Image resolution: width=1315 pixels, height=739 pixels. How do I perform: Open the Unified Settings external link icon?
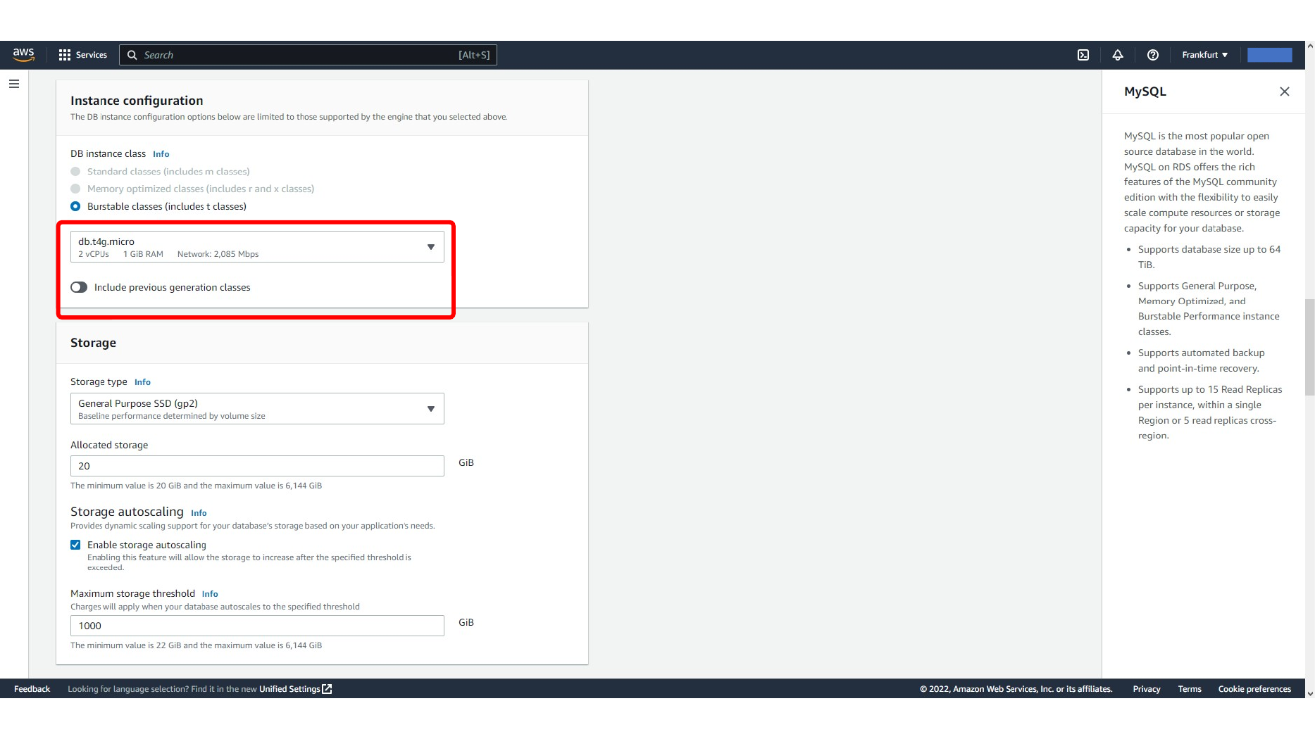point(327,689)
